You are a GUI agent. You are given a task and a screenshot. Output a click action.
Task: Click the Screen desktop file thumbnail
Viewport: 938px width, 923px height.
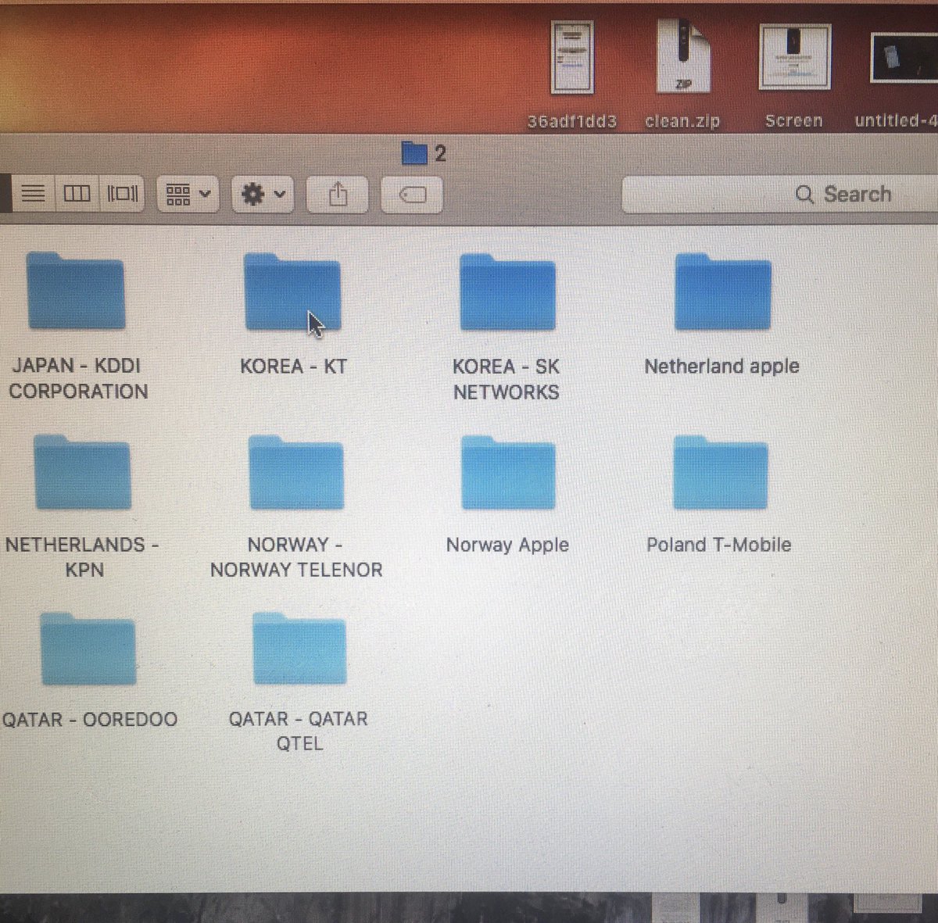pyautogui.click(x=793, y=56)
